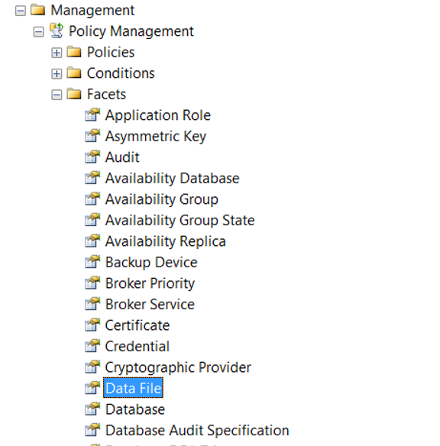The image size is (440, 446).
Task: Click the Application Role facet icon
Action: (92, 115)
